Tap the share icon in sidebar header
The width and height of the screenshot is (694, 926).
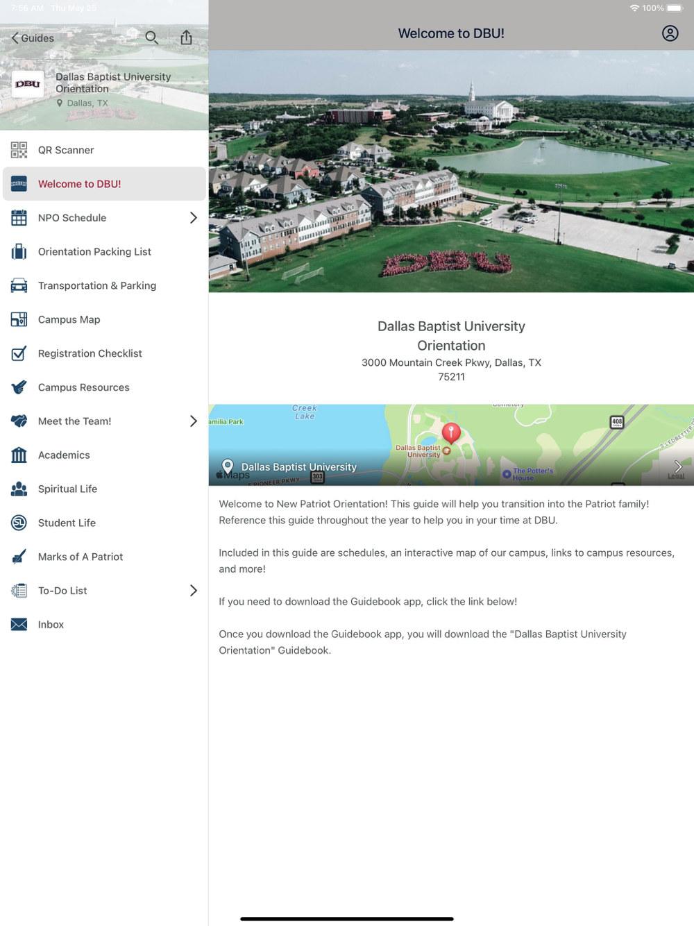click(x=186, y=37)
